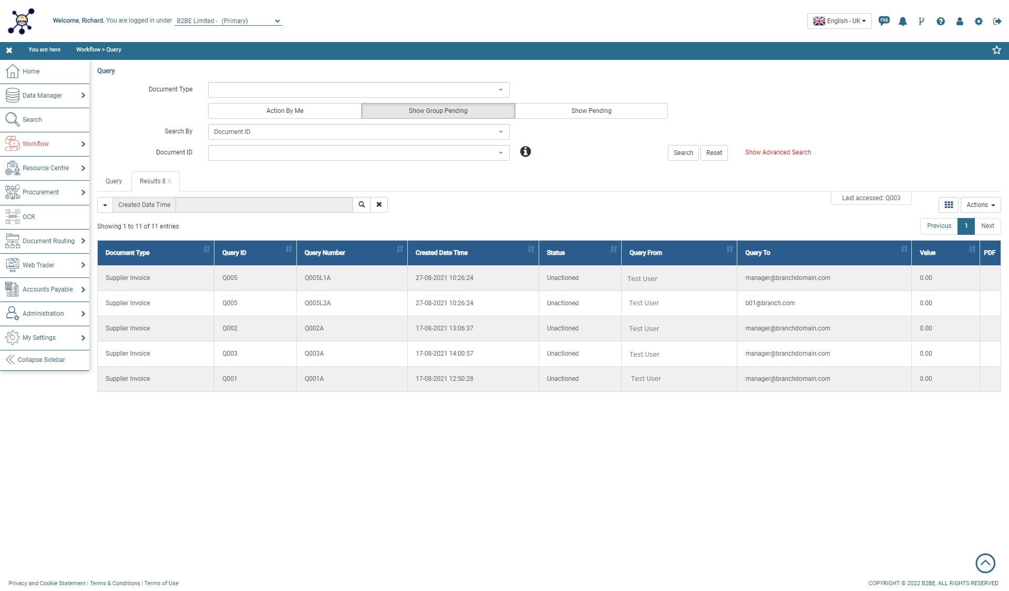Click the help question mark icon

[x=941, y=22]
